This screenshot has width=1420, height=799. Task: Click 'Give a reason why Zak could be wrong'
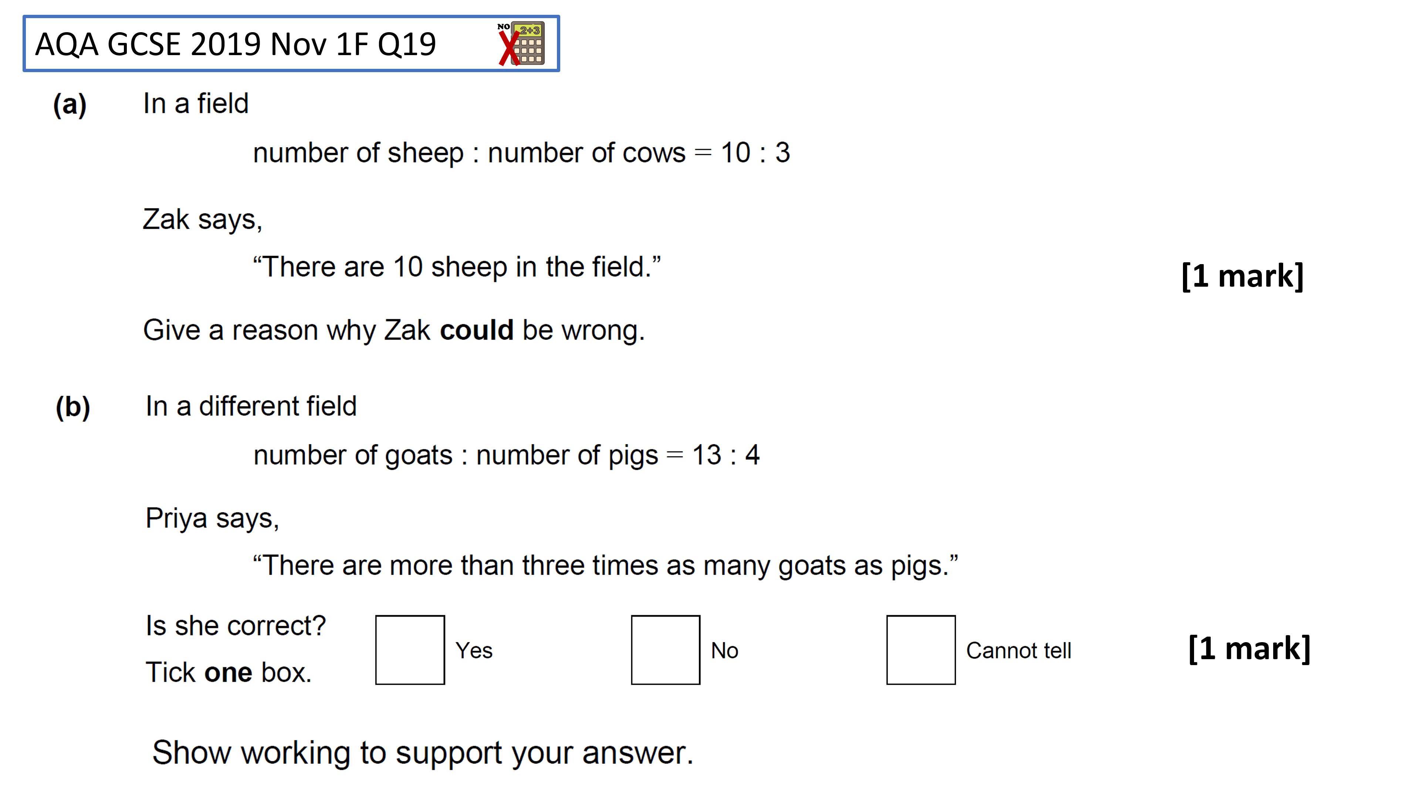point(393,331)
